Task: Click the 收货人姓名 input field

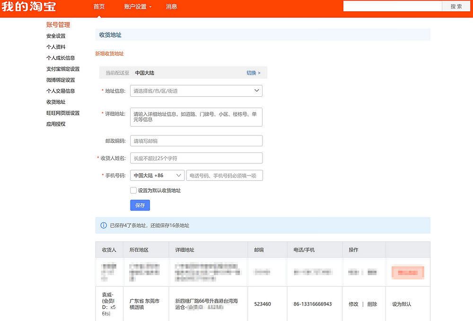Action: [196, 158]
